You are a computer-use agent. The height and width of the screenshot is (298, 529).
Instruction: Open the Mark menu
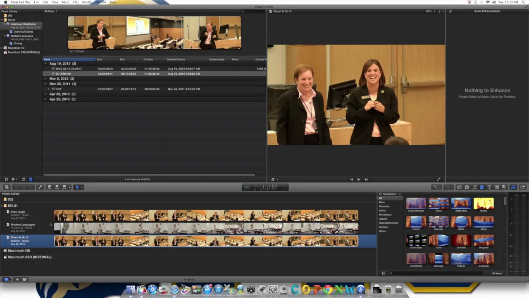tap(66, 2)
